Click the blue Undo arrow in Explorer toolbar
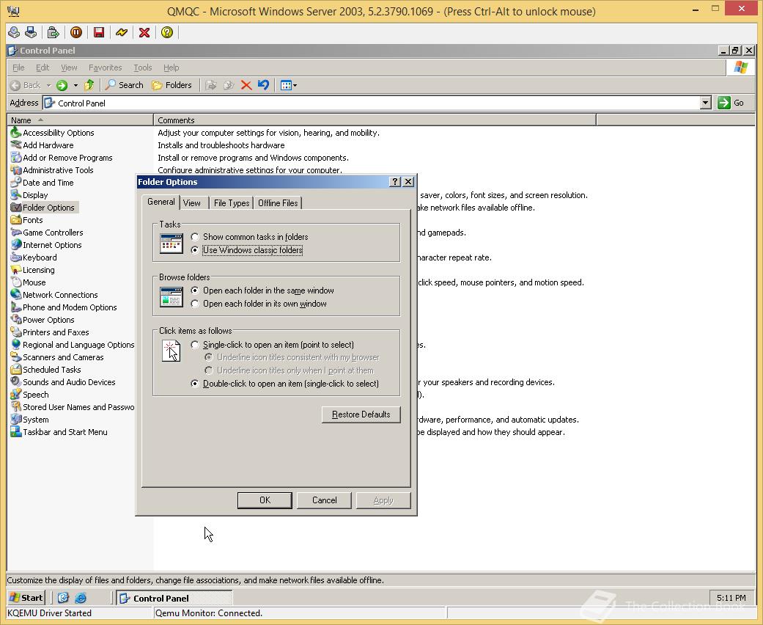 coord(263,85)
